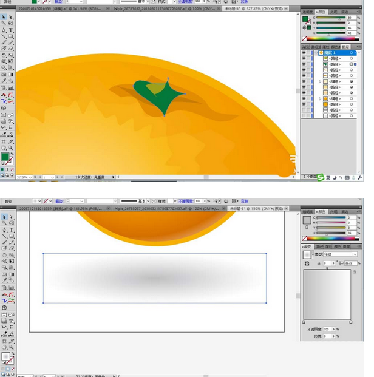Select the Pen tool in upper window toolbox
Image resolution: width=374 pixels, height=377 pixels.
click(x=4, y=30)
